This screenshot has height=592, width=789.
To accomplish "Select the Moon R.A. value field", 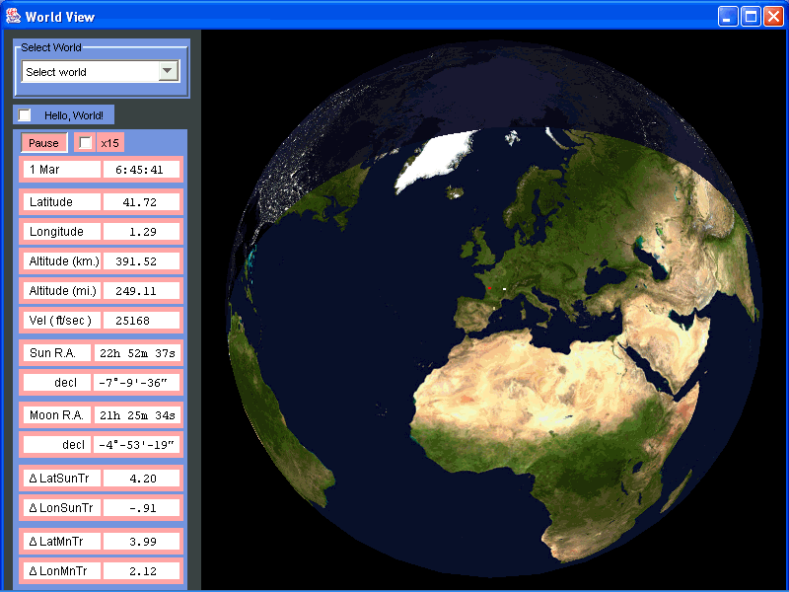I will [137, 414].
